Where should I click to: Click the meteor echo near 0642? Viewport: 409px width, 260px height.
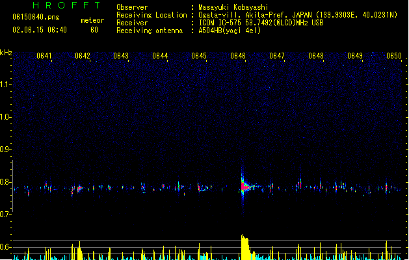pyautogui.click(x=79, y=188)
